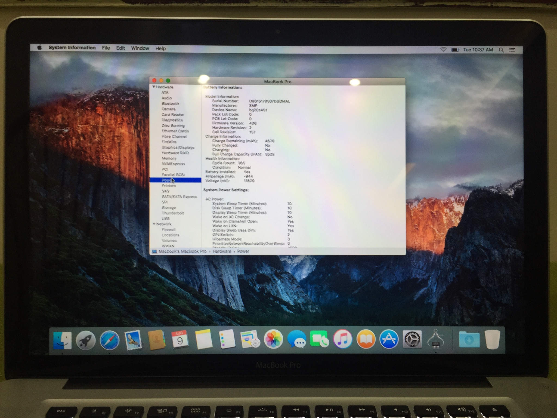
Task: Select Graphics/Displays in the sidebar
Action: click(x=178, y=147)
